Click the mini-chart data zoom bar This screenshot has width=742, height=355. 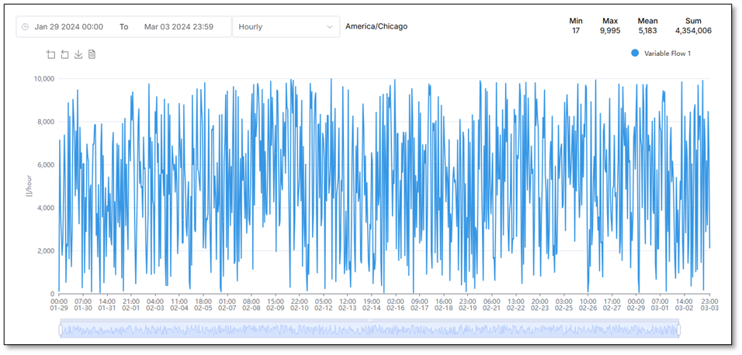coord(369,329)
